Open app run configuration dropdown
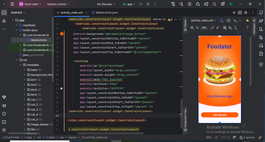The width and height of the screenshot is (265, 142). point(129,4)
